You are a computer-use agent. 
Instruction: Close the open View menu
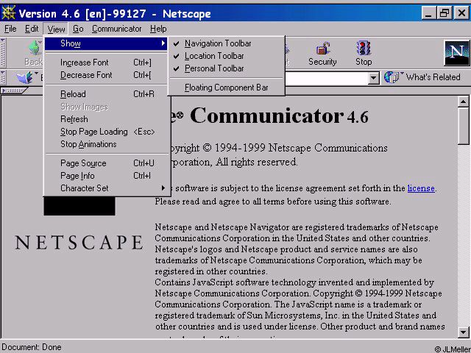point(56,29)
